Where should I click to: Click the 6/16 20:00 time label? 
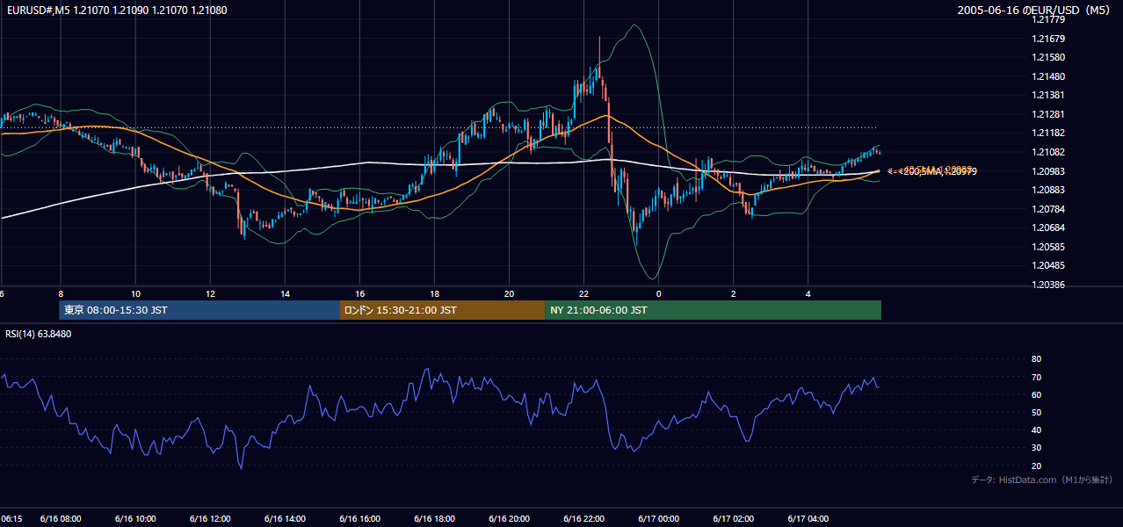509,518
